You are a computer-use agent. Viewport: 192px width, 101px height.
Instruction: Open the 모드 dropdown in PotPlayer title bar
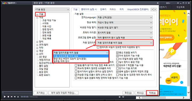pyautogui.click(x=168, y=3)
